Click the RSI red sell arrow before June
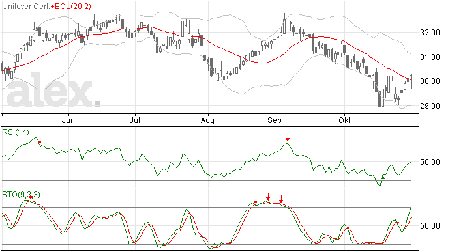This screenshot has height=252, width=450. [x=40, y=140]
